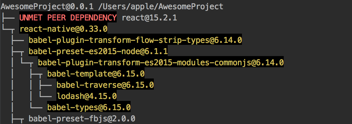Screen dimensions: 352x124
Task: Select babel-plugin-transform-flow-strip-types@6.14.0 line
Action: tap(135, 40)
